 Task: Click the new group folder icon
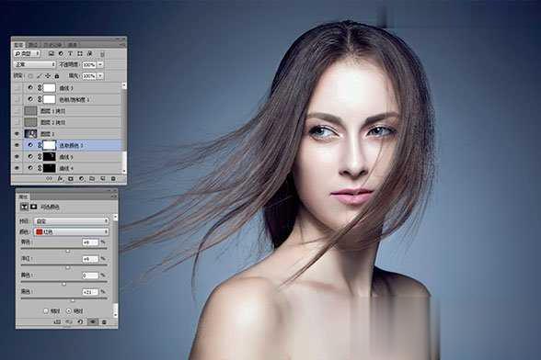92,179
